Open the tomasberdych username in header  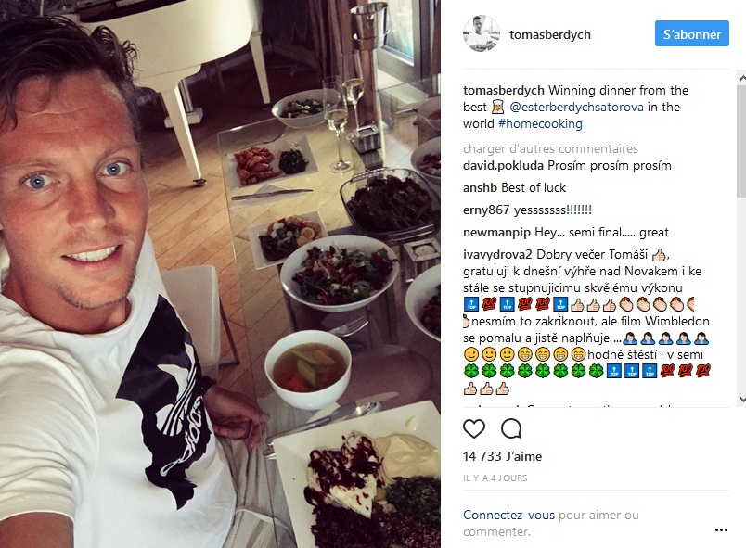(550, 34)
